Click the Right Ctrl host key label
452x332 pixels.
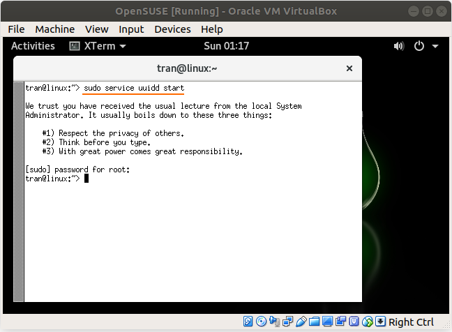[x=411, y=322]
